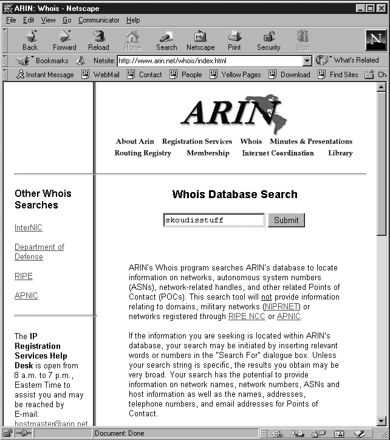
Task: Open Contact personal toolbar shortcut
Action: coord(145,74)
